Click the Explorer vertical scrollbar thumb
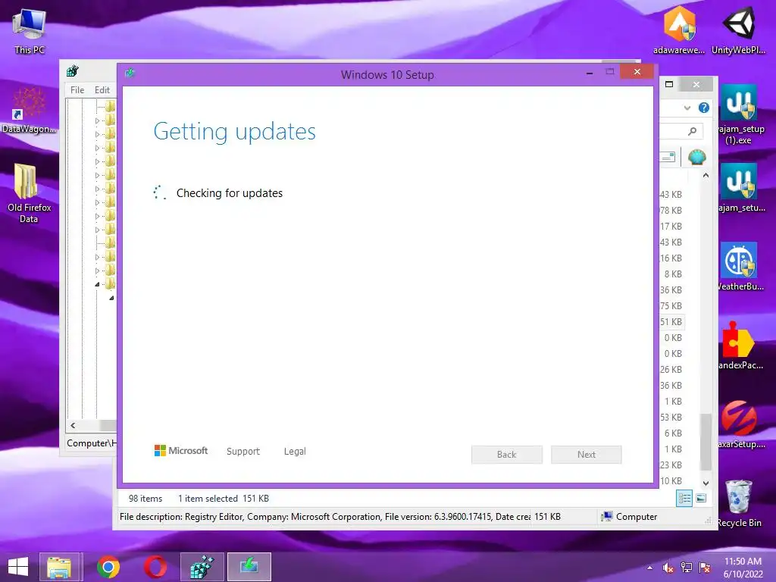Screen dimensions: 776x582 tap(706, 442)
